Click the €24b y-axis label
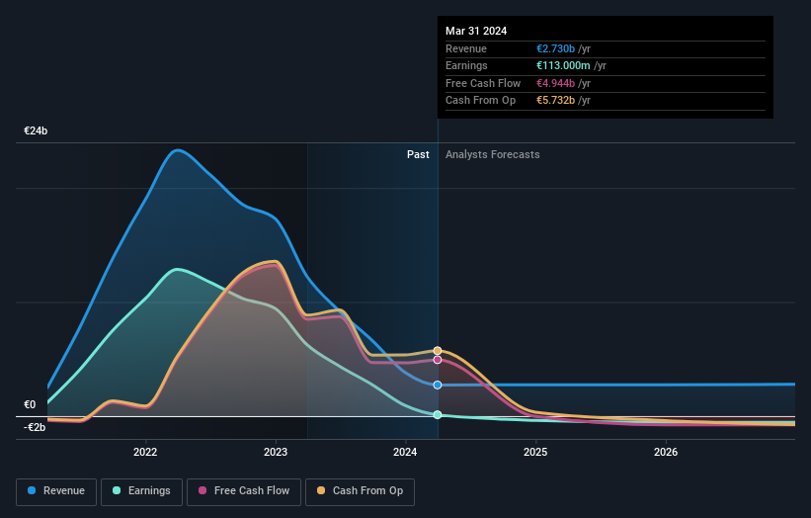Screen dimensions: 811x518 (36, 130)
